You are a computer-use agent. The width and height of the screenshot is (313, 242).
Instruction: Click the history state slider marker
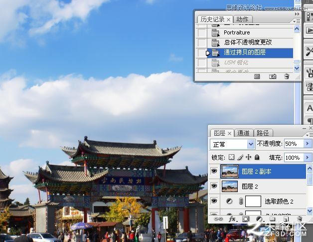208,53
